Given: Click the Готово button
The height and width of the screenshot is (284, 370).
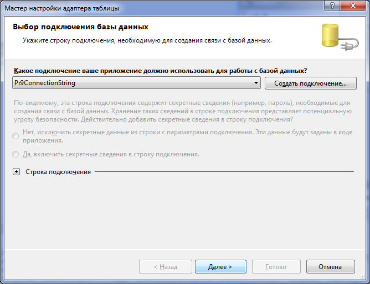Looking at the screenshot, I should click(276, 267).
